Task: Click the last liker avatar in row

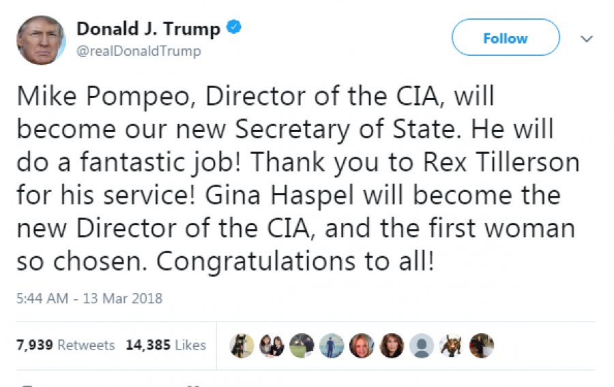Action: [481, 345]
